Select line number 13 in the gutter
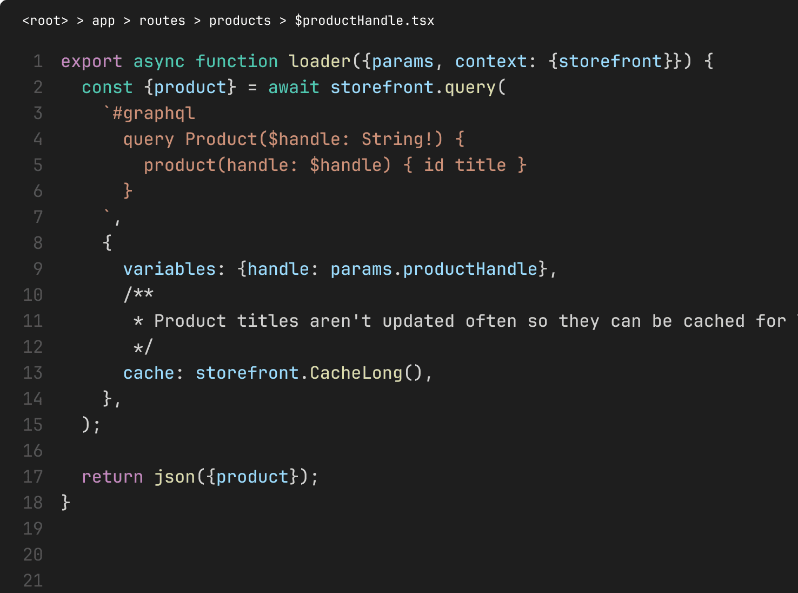Screen dimensions: 798x593 tap(32, 373)
